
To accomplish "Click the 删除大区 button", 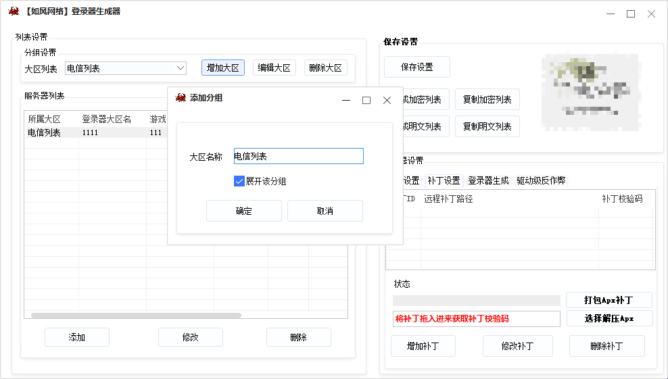I will [x=326, y=68].
